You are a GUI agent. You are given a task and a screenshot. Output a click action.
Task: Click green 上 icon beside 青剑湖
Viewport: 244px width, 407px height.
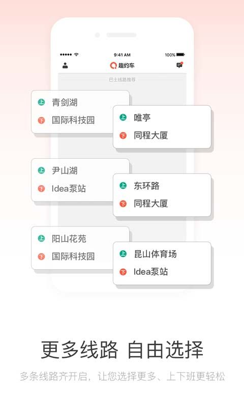pyautogui.click(x=41, y=102)
